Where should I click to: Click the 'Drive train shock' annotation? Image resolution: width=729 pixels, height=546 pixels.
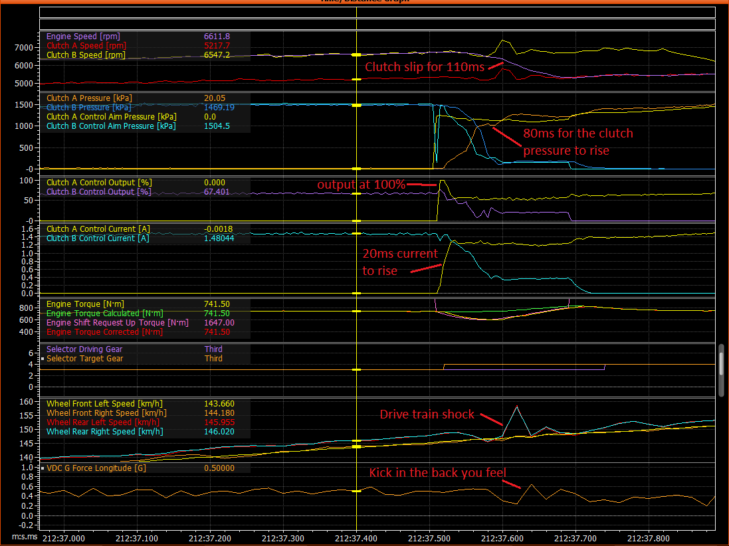[427, 414]
